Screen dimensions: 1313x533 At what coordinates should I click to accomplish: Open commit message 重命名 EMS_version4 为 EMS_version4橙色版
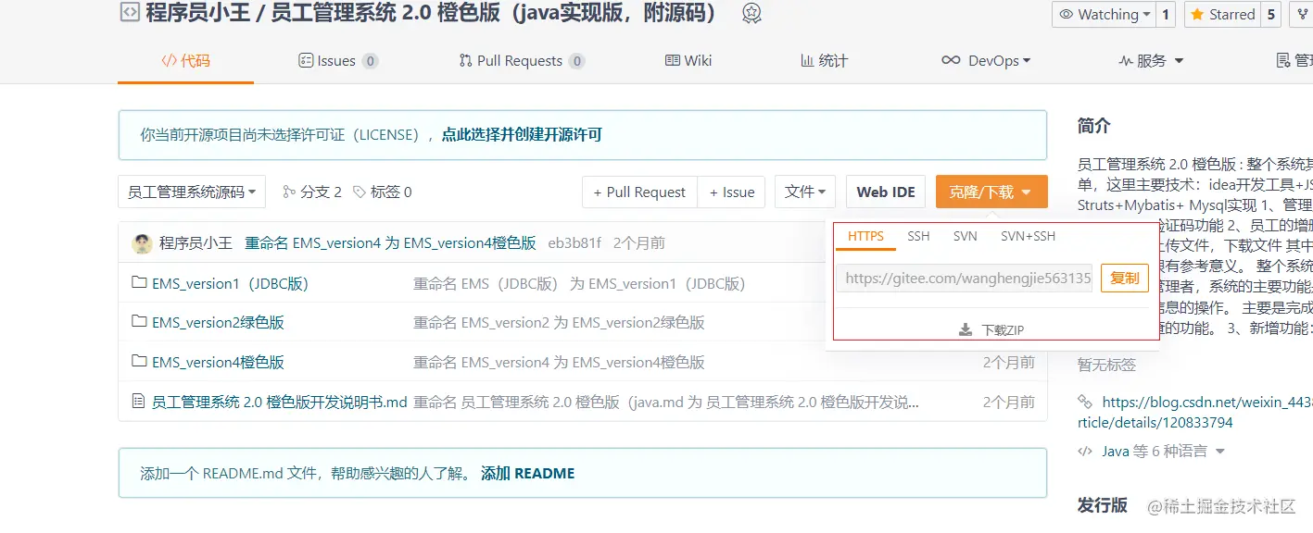click(x=390, y=243)
